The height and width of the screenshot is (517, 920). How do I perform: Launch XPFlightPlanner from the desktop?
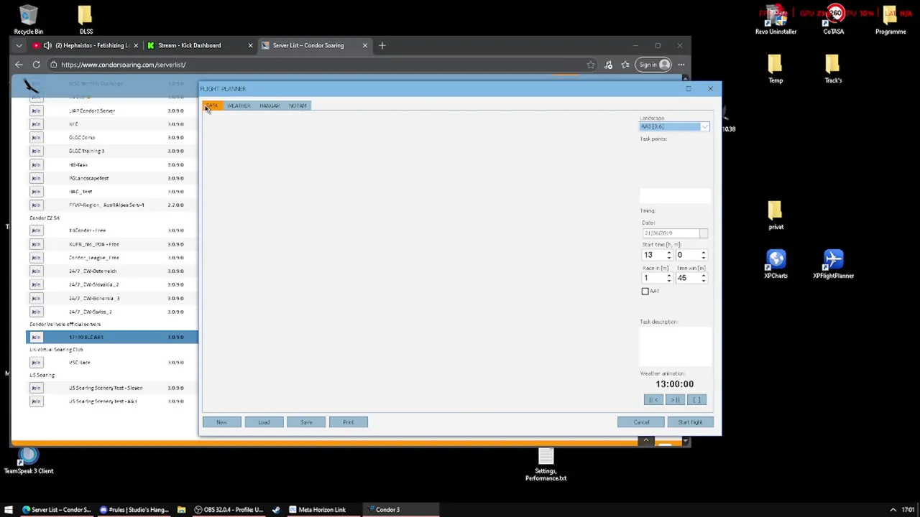[x=833, y=264]
